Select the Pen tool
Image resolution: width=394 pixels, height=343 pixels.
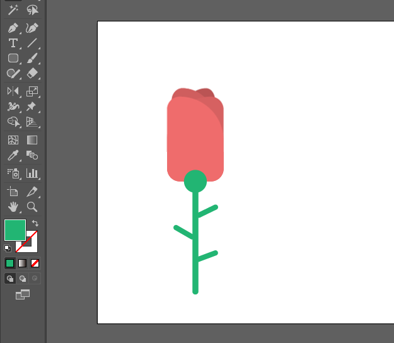pos(13,28)
